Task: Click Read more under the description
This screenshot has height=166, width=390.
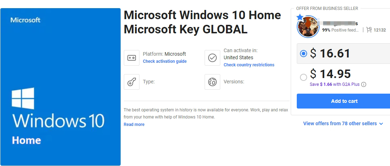Action: [x=134, y=124]
